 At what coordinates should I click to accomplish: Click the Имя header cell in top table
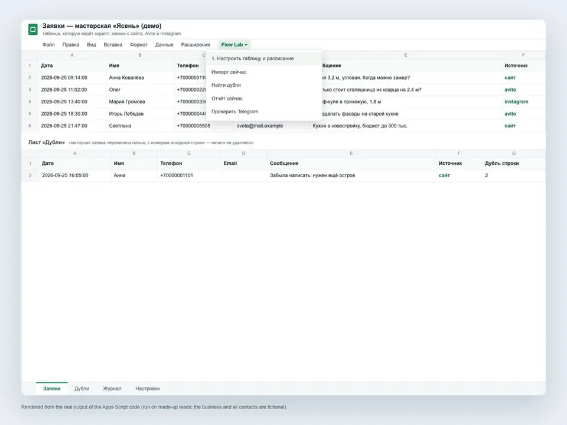click(140, 66)
